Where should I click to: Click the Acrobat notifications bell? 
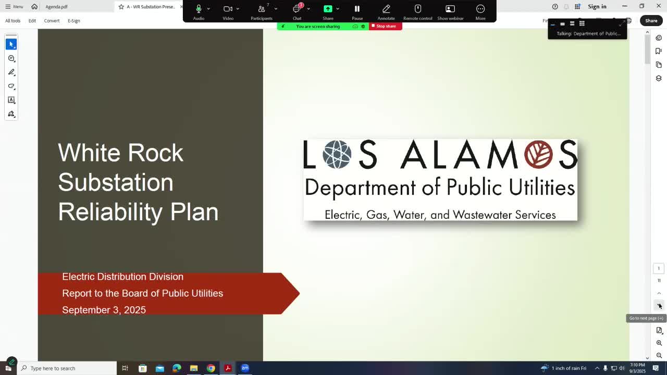[x=566, y=7]
